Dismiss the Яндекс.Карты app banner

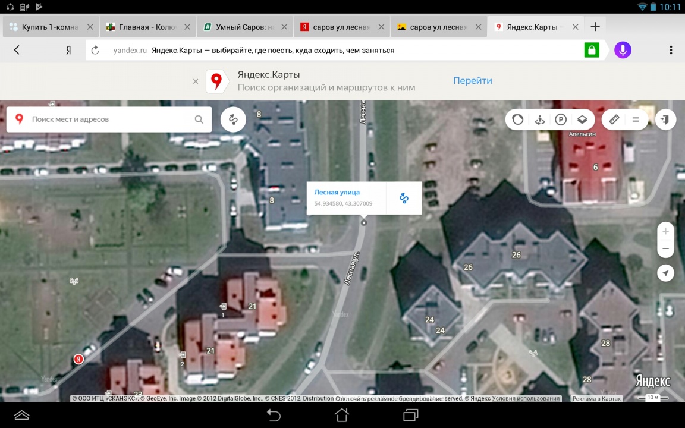pyautogui.click(x=196, y=81)
